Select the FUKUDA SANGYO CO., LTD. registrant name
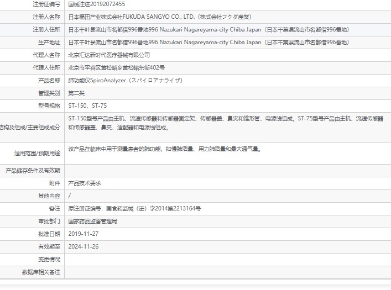The height and width of the screenshot is (290, 391). [x=160, y=17]
